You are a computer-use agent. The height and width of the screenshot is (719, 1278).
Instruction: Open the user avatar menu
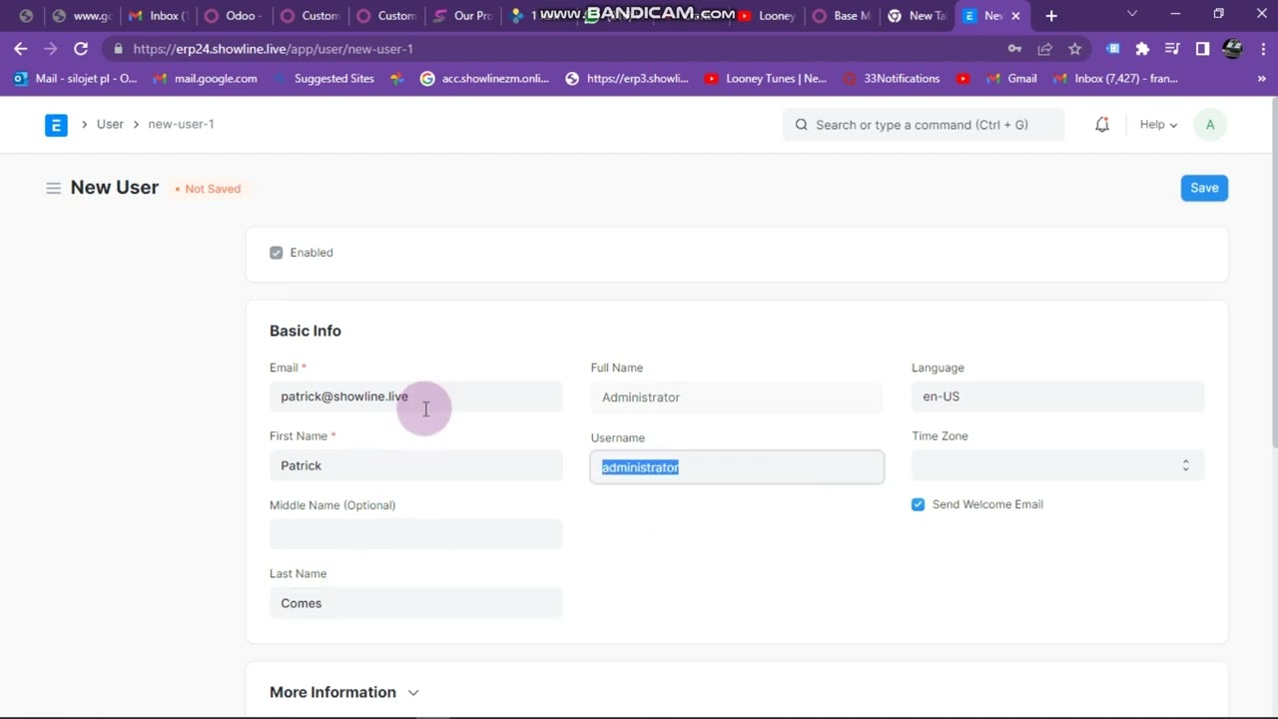point(1210,125)
